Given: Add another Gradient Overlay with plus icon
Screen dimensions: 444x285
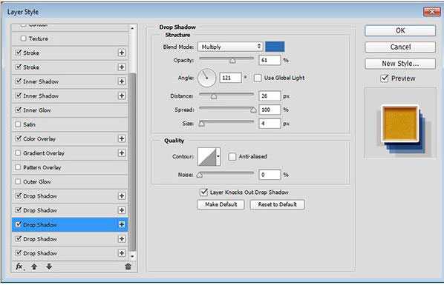Looking at the screenshot, I should pyautogui.click(x=122, y=153).
